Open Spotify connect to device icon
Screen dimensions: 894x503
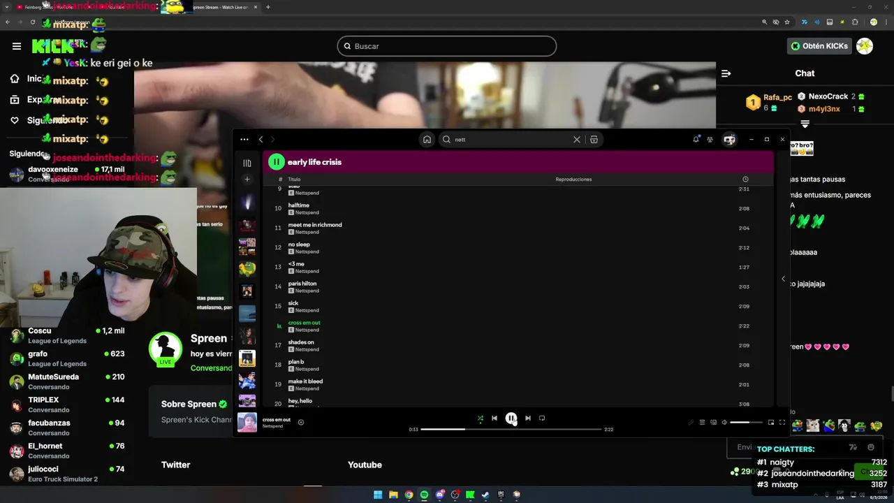point(713,422)
